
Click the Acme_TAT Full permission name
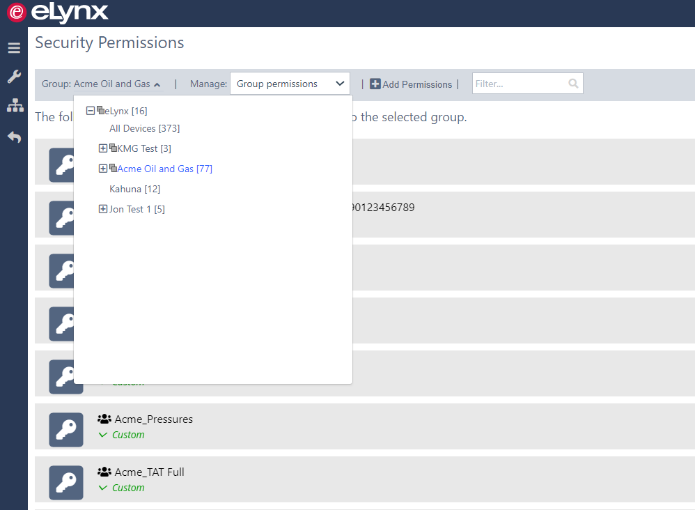149,472
